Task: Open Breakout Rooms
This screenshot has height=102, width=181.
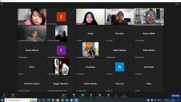Action: point(100,95)
